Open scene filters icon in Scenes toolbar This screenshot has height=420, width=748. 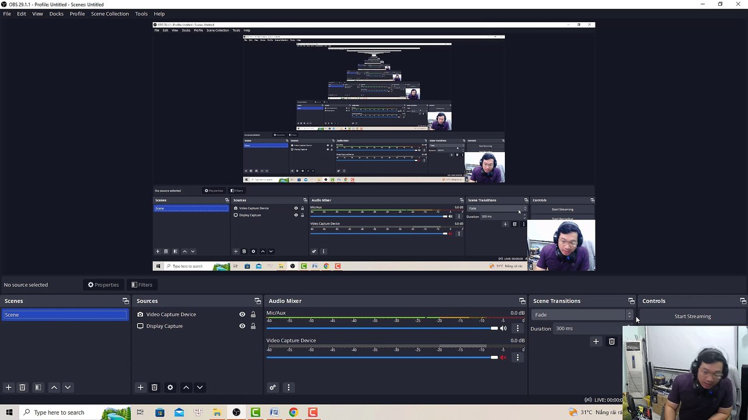38,387
